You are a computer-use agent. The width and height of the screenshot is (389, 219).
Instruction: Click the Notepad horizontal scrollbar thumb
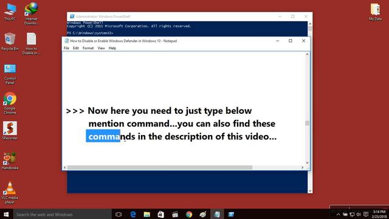[160, 168]
